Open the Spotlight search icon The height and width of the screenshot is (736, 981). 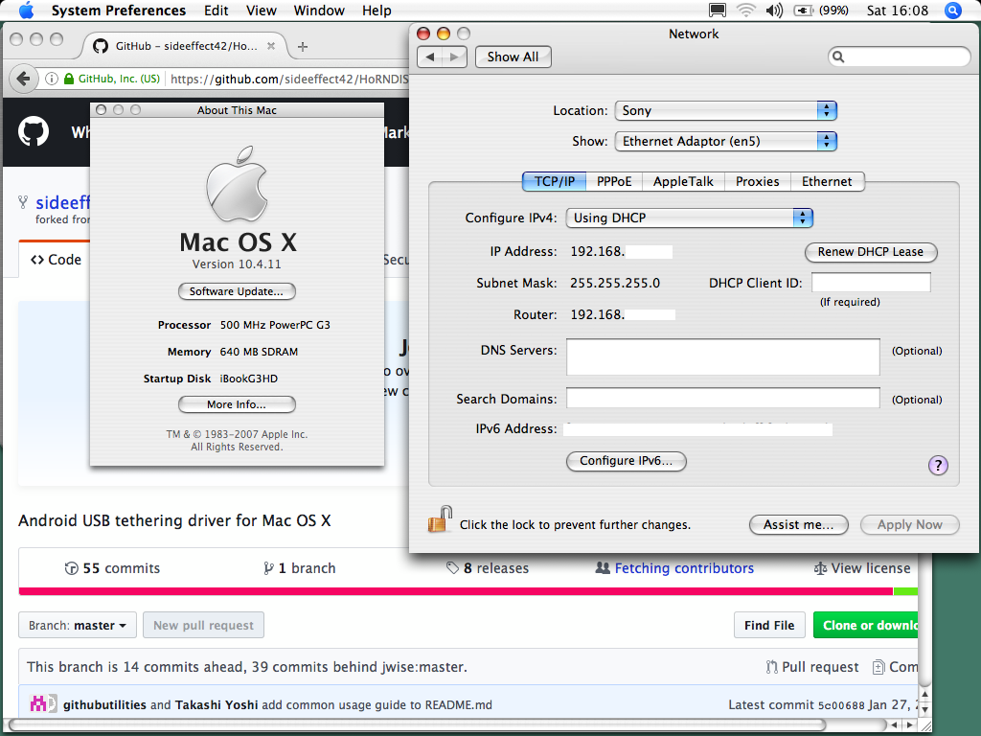click(953, 11)
